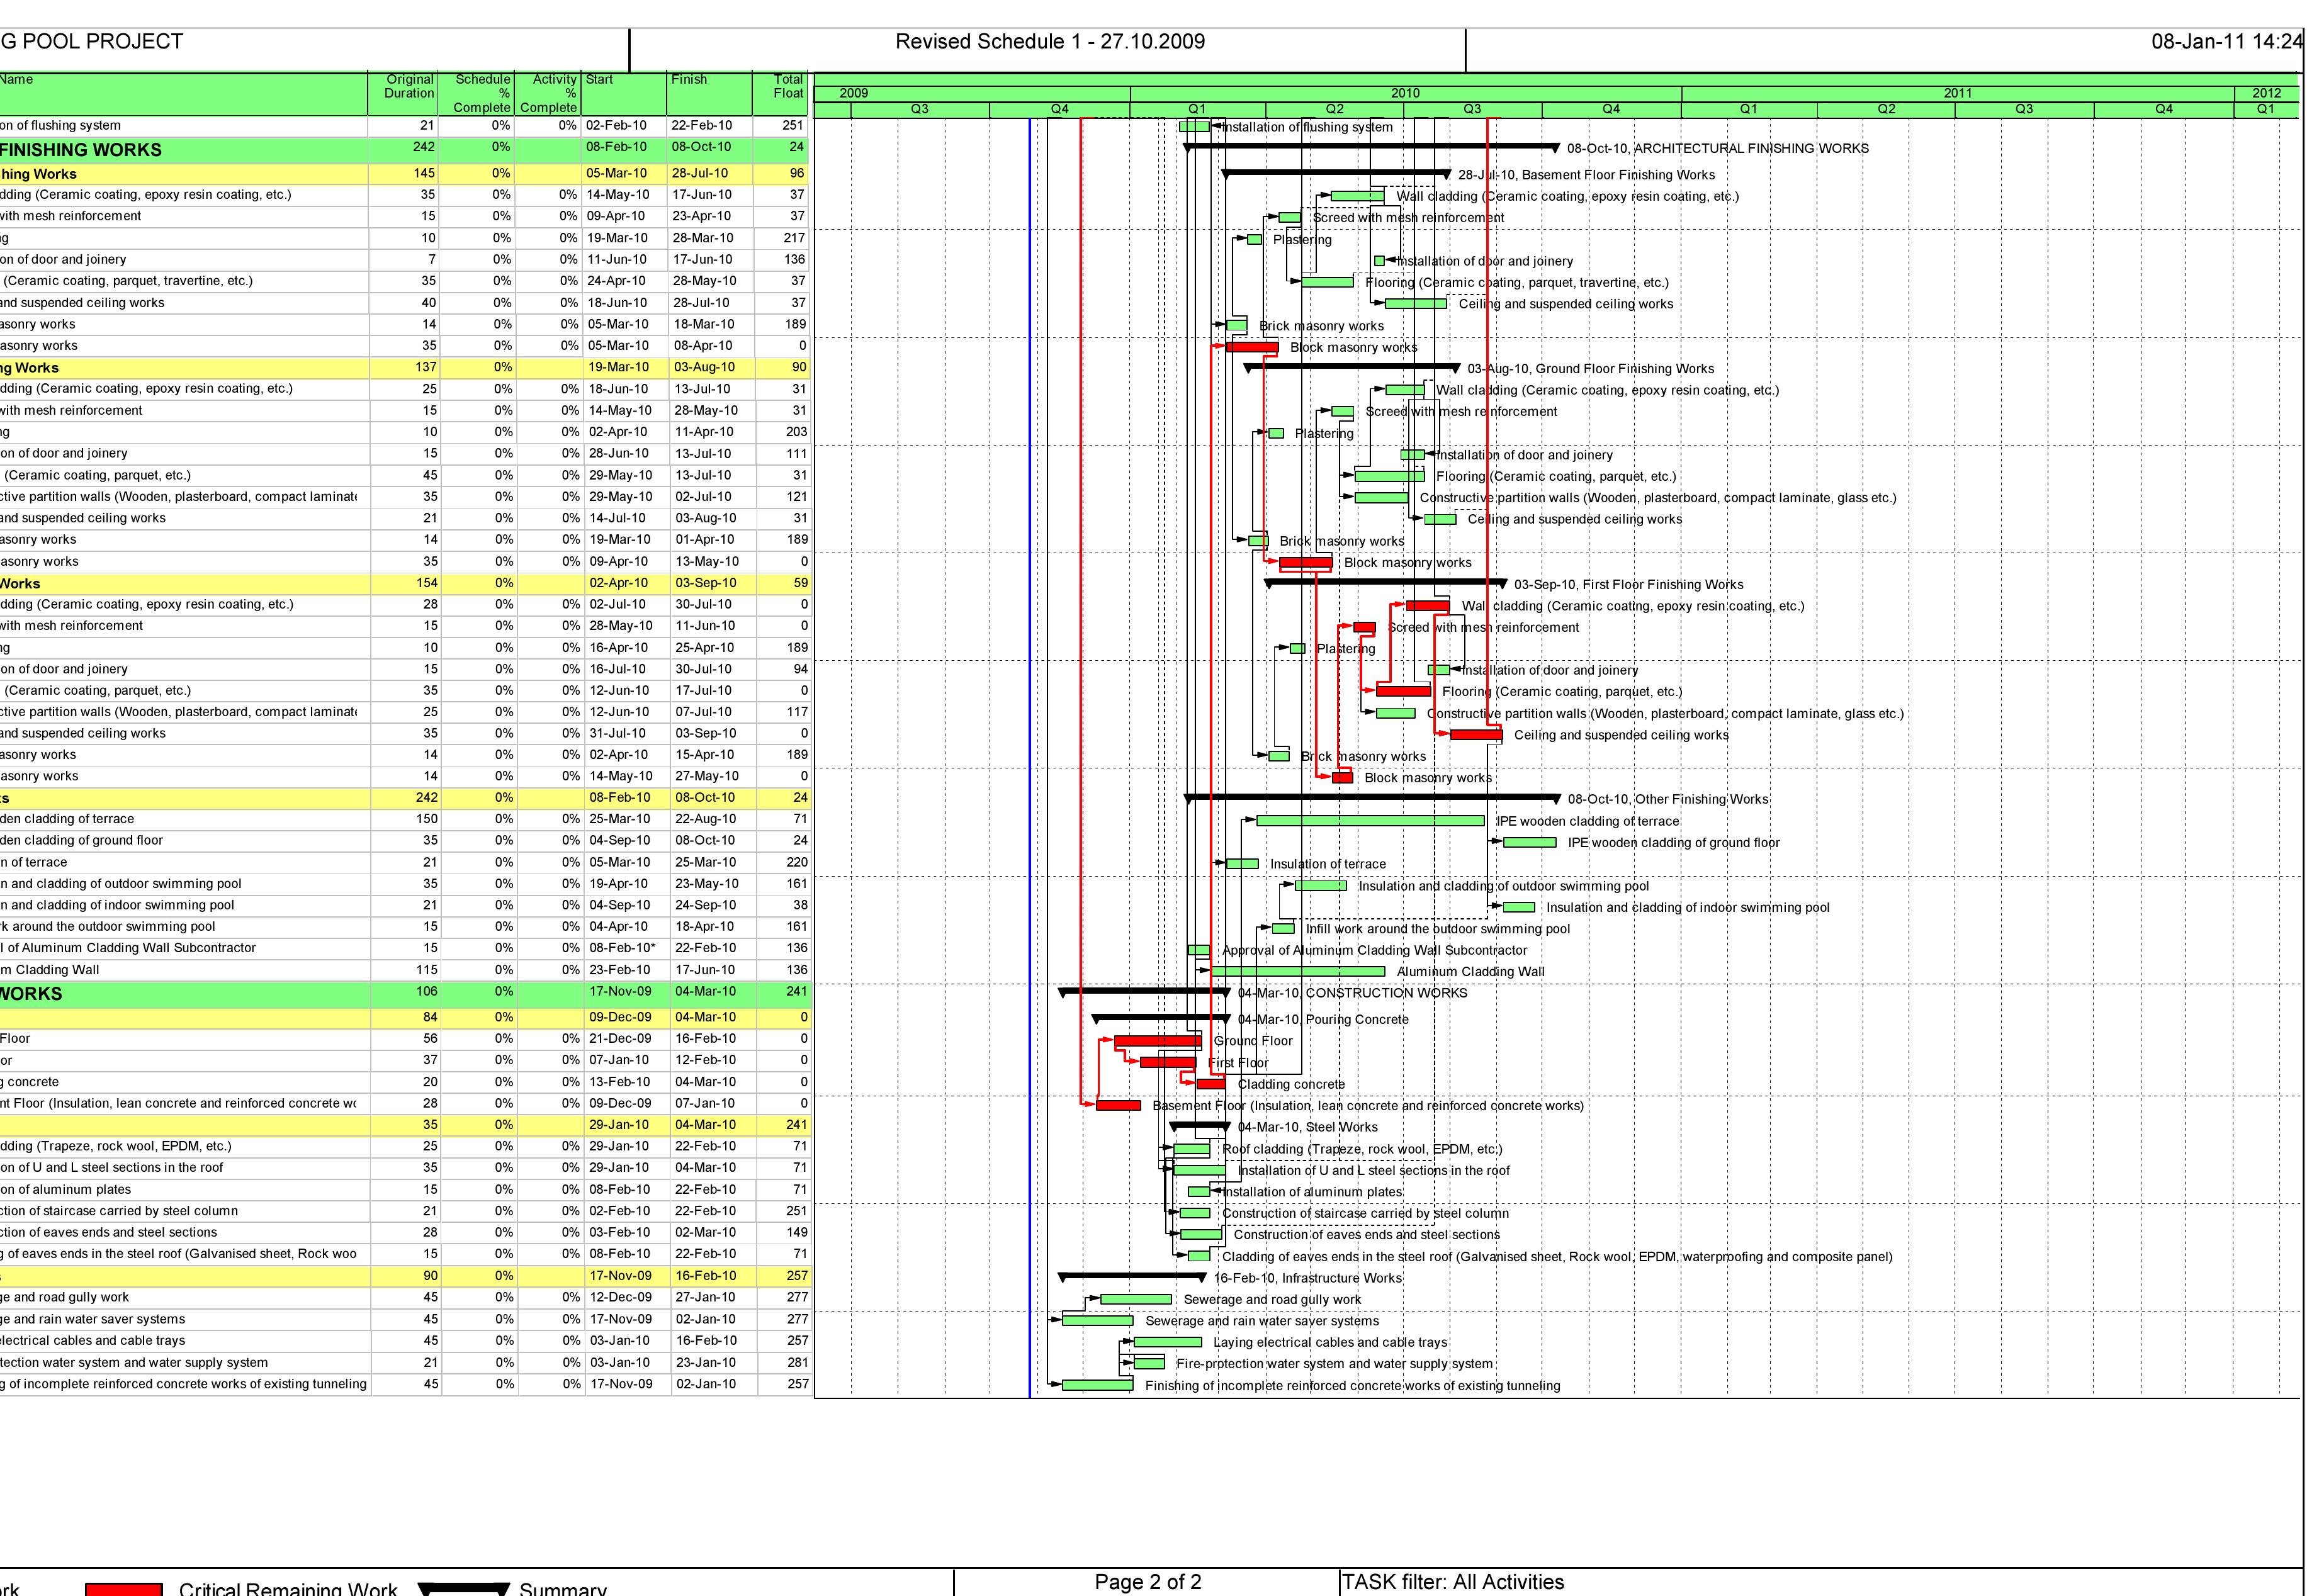
Task: Click the Finish column header
Action: [x=688, y=80]
